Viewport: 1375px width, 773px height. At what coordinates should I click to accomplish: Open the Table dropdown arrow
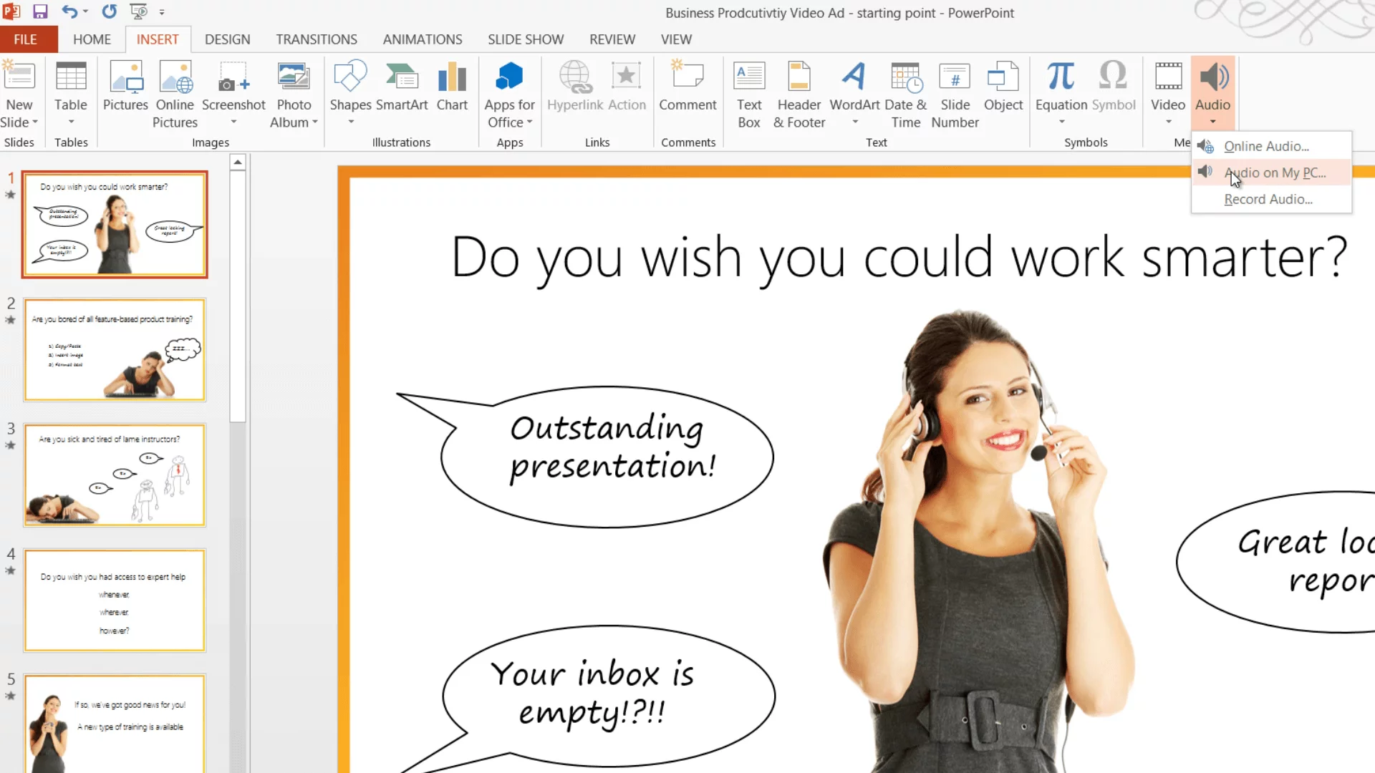coord(71,122)
